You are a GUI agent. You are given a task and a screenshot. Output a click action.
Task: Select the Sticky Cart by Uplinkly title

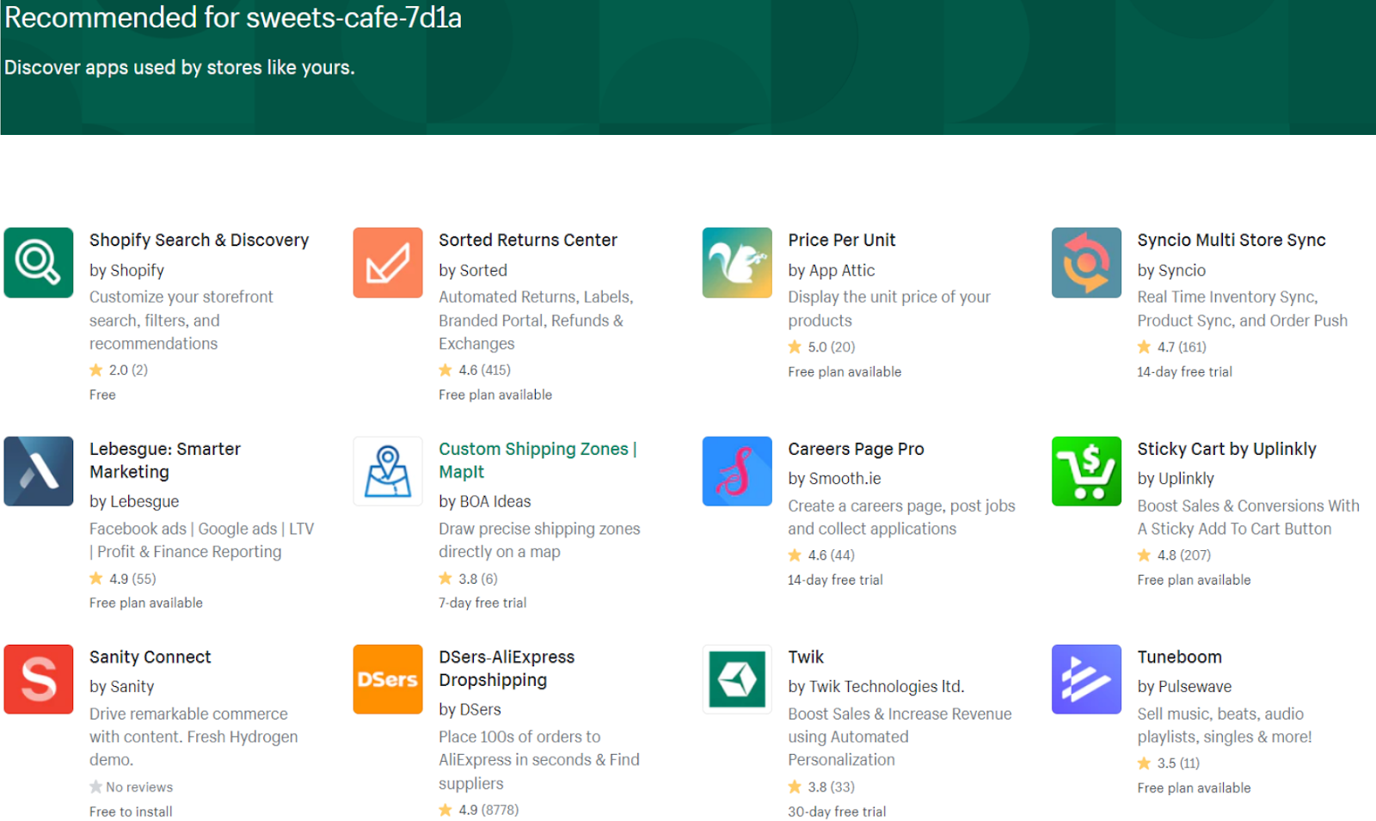coord(1226,449)
